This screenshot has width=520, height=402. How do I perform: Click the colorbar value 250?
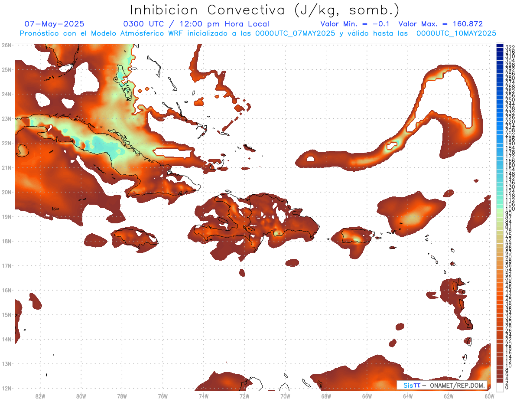[510, 100]
